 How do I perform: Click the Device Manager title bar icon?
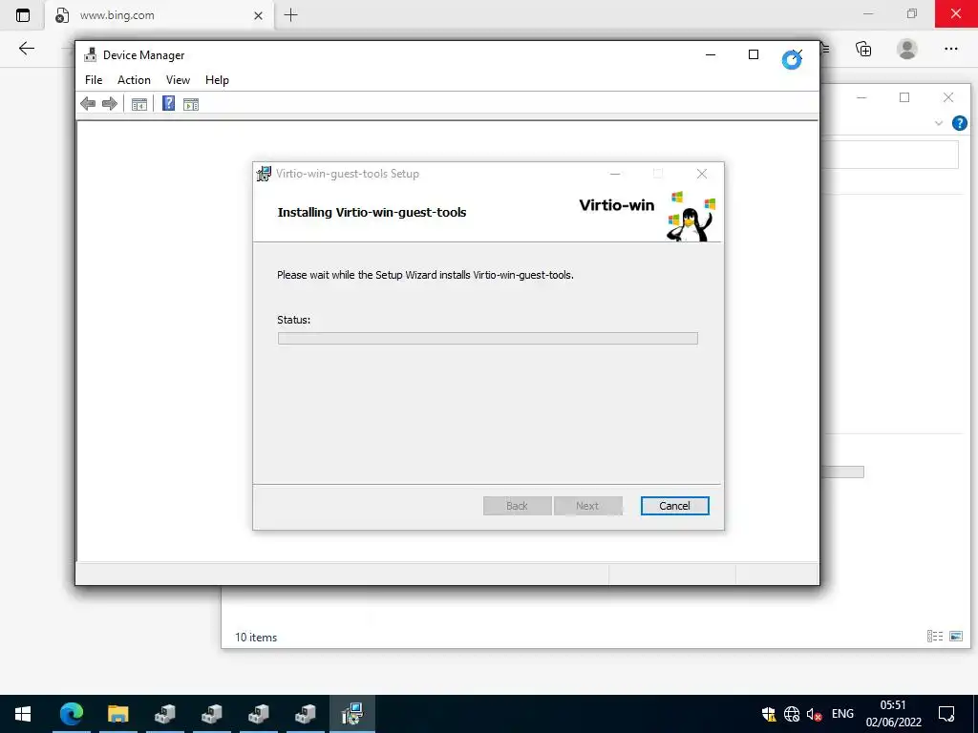point(91,54)
